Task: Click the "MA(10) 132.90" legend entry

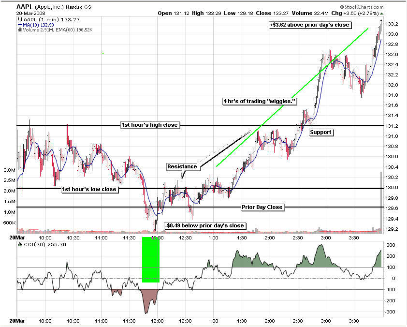Action: point(38,25)
